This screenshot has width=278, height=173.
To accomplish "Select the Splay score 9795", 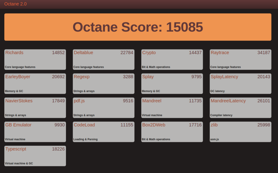I will (197, 77).
